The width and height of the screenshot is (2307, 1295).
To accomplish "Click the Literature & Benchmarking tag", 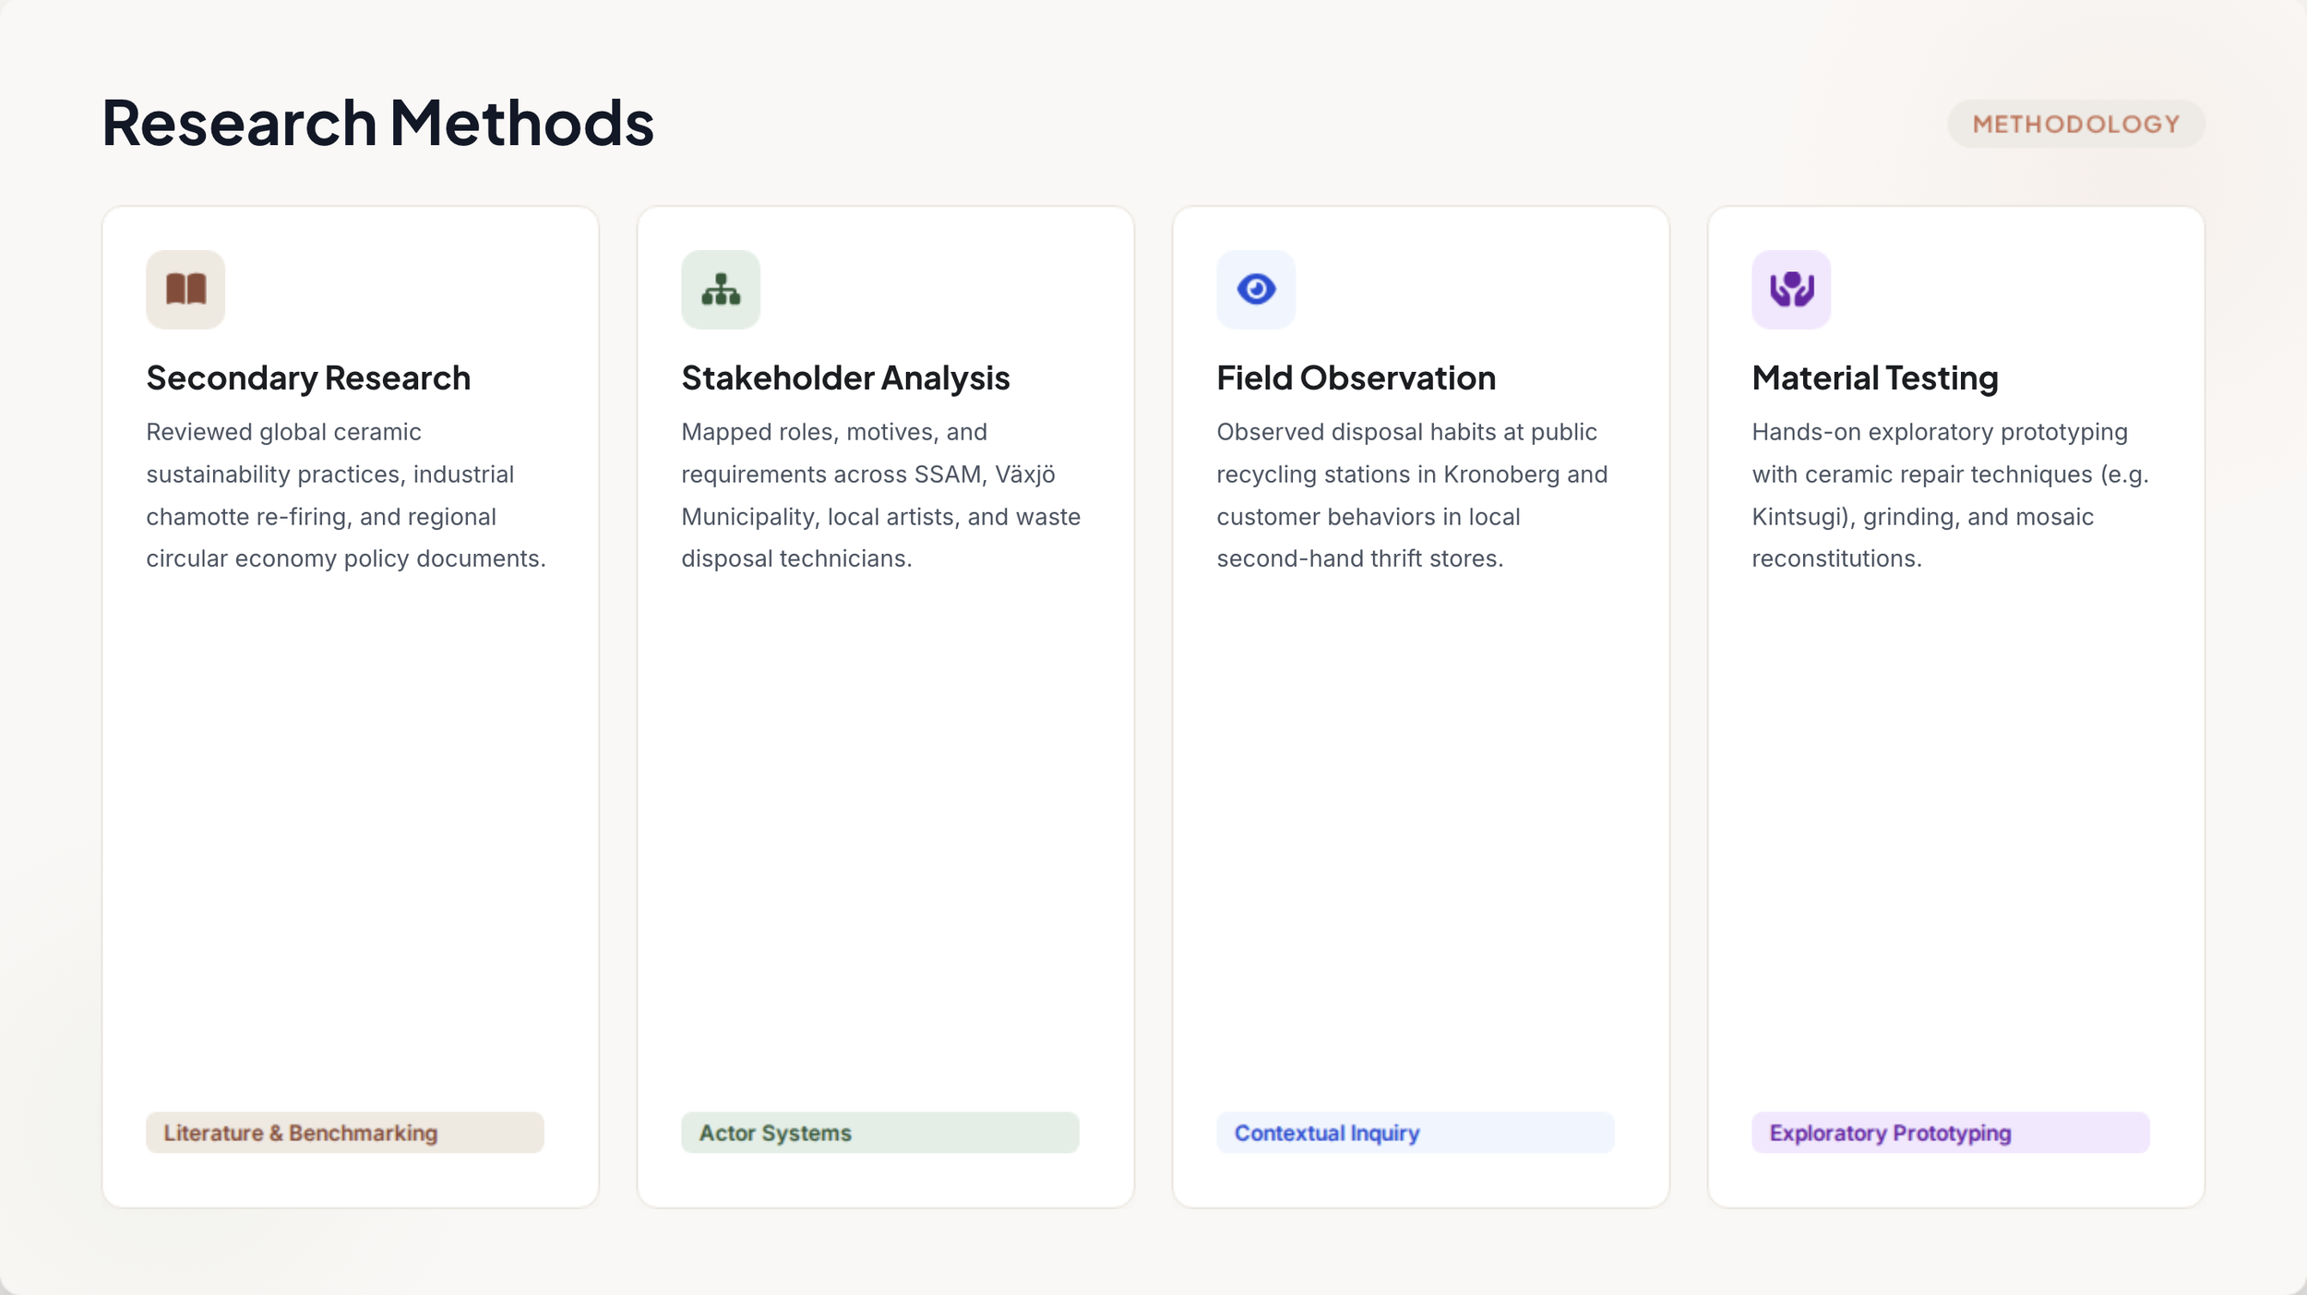I will tap(345, 1133).
